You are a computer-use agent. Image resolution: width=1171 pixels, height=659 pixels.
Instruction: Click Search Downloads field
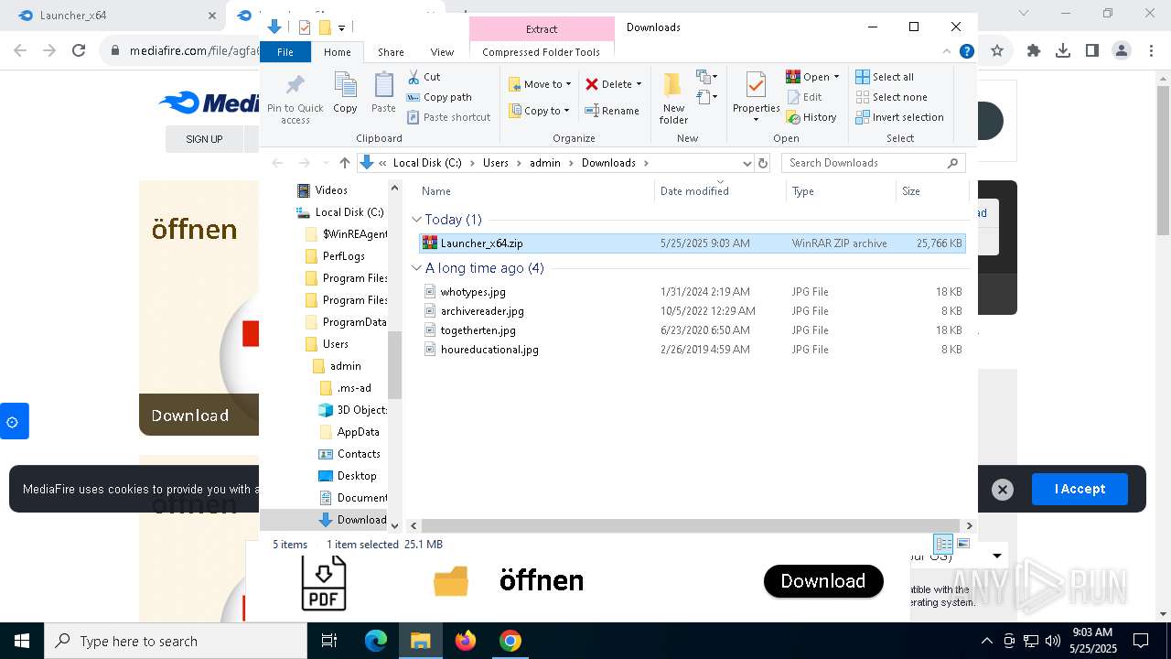tap(874, 163)
